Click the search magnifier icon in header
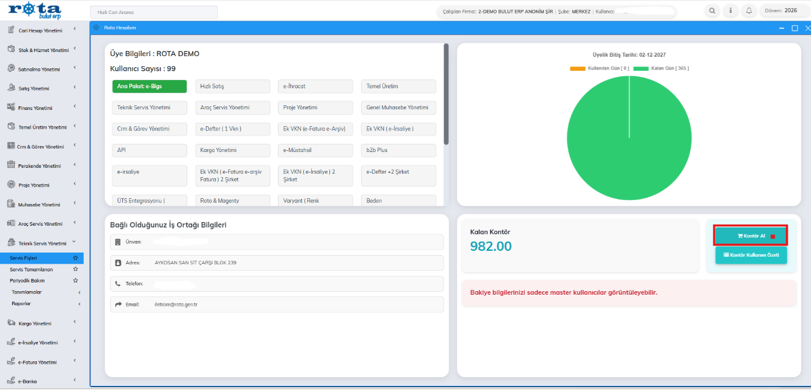The image size is (811, 390). pos(712,11)
